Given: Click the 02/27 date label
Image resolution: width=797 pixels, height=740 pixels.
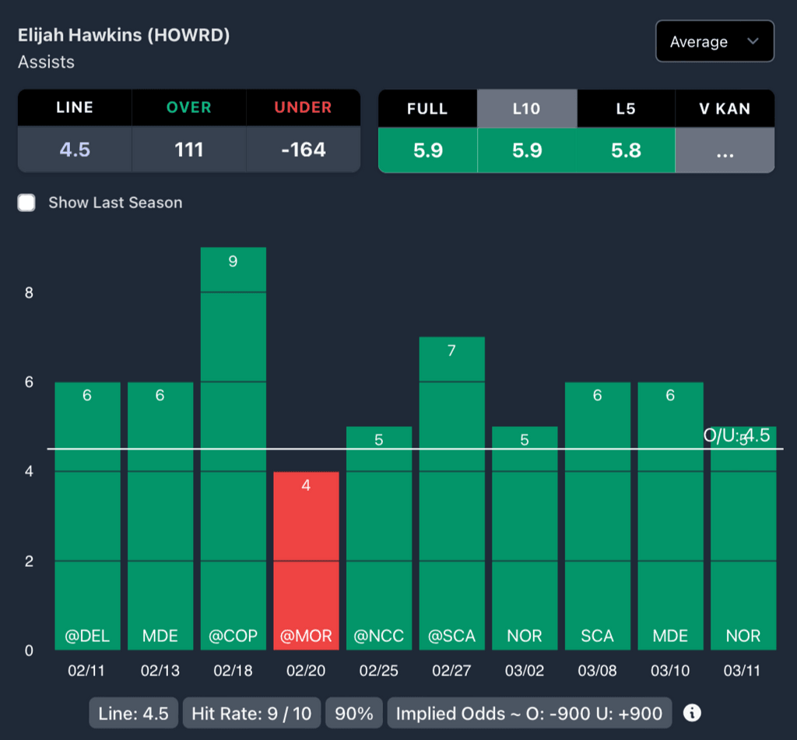Looking at the screenshot, I should point(452,671).
